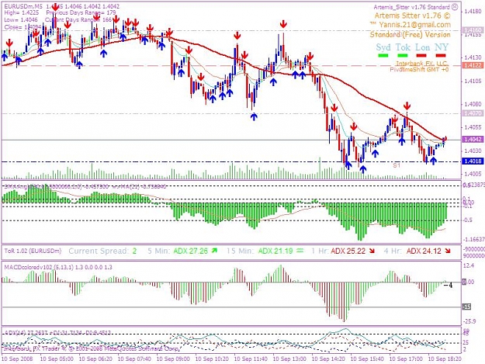485x364 pixels.
Task: Click the purple 1.4042 current price tag
Action: tap(473, 140)
